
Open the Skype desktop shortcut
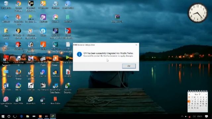(x=43, y=32)
